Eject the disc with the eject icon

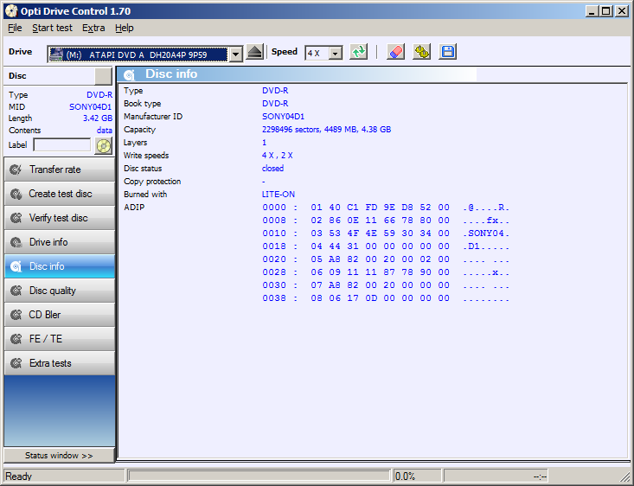click(255, 52)
